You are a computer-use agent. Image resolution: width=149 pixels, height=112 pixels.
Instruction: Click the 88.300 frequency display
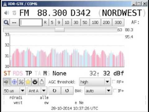52,13
